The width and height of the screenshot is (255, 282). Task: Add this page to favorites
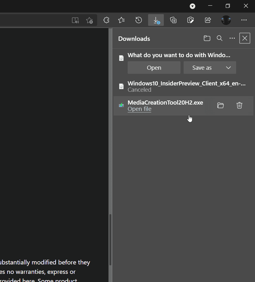click(x=90, y=20)
